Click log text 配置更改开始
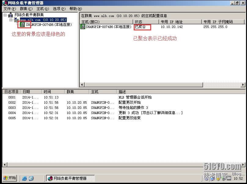 pyautogui.click(x=129, y=102)
